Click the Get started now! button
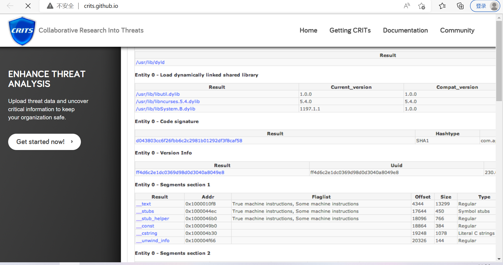Viewport: 503px width, 265px height. (44, 142)
